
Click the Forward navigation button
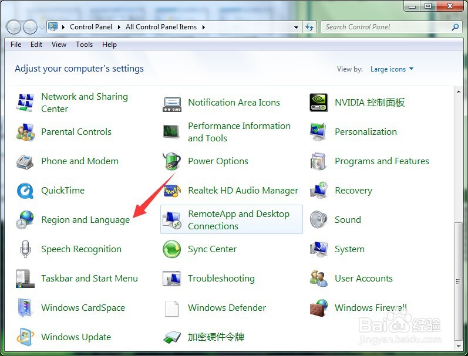[30, 27]
